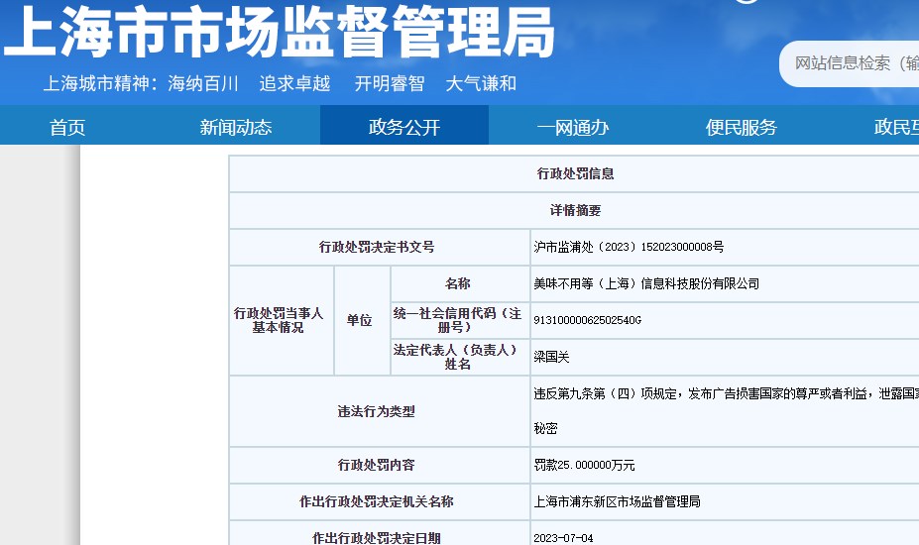
Task: Click the 名称 label cell
Action: [x=460, y=283]
